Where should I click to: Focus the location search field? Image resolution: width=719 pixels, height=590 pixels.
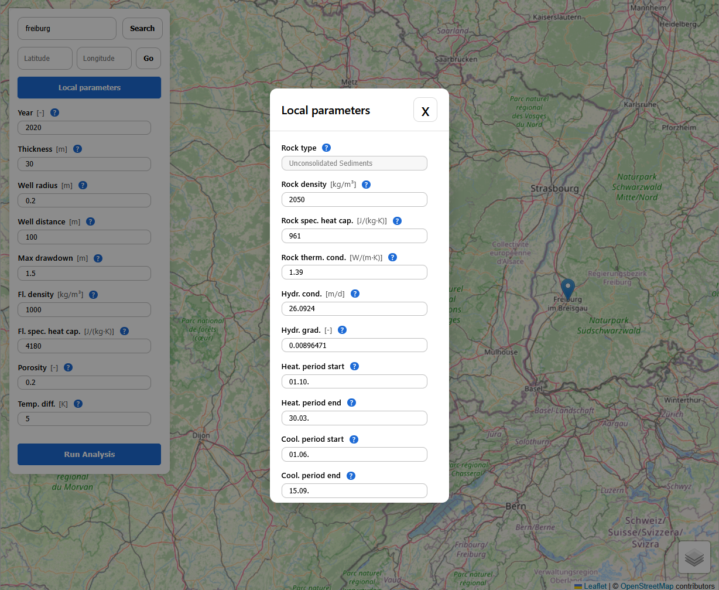coord(67,28)
